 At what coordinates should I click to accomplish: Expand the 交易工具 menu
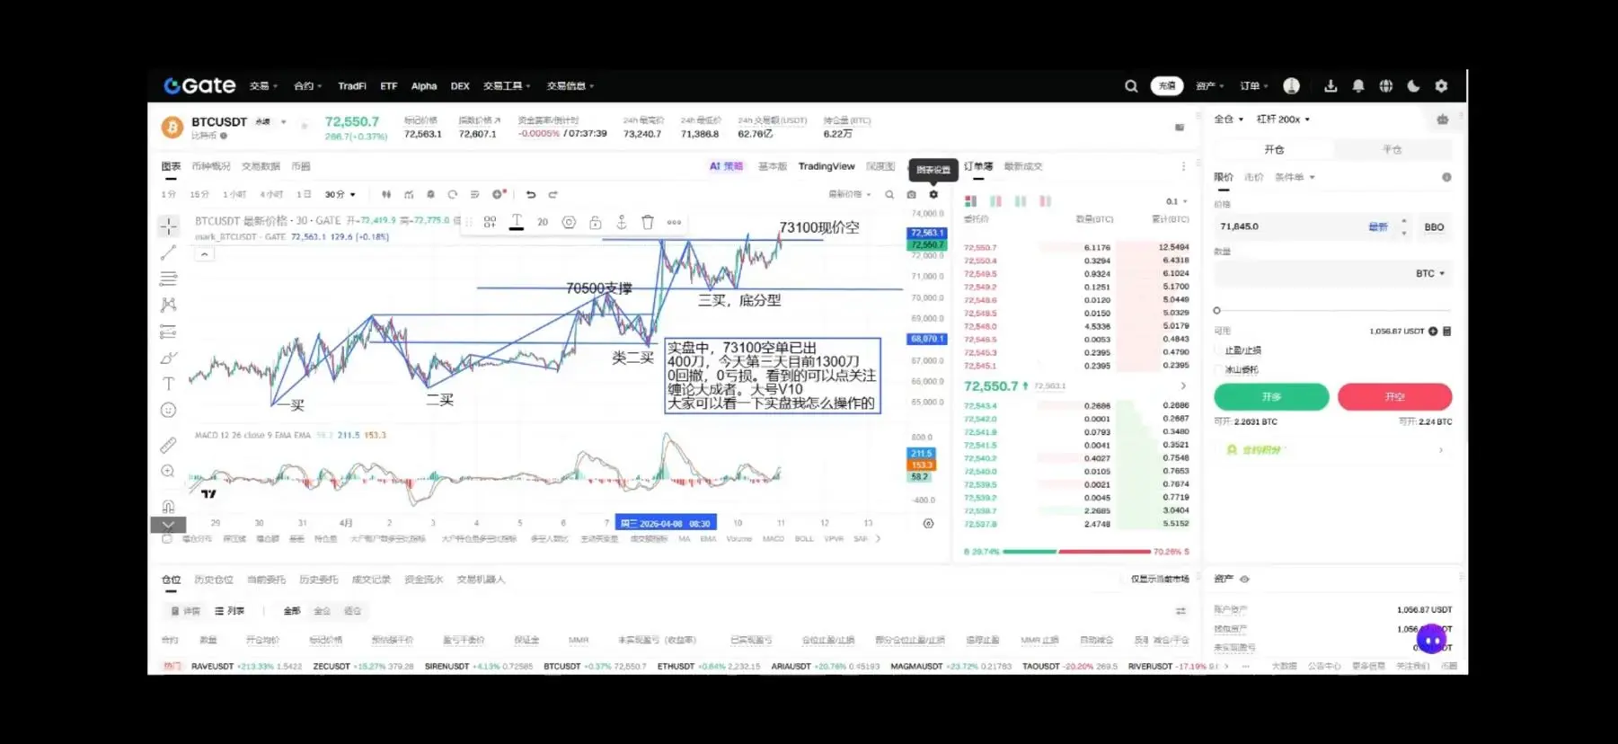click(x=507, y=86)
